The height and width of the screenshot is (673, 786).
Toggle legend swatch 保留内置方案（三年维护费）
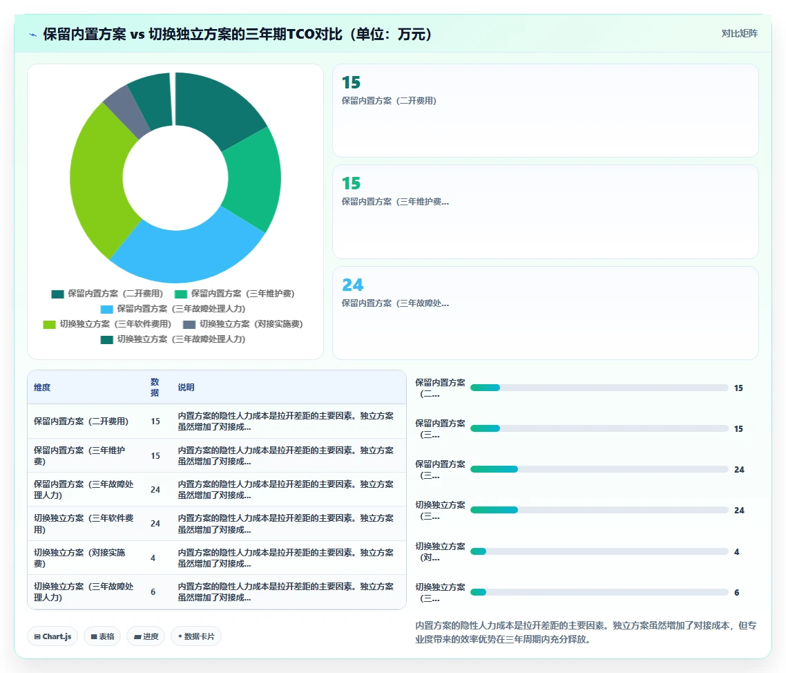pyautogui.click(x=181, y=294)
